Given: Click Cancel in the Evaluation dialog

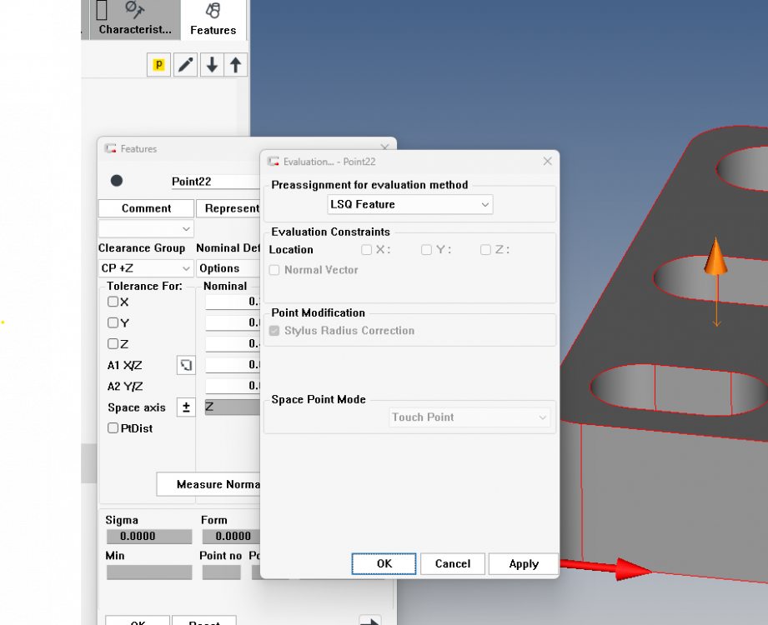Looking at the screenshot, I should click(x=452, y=564).
